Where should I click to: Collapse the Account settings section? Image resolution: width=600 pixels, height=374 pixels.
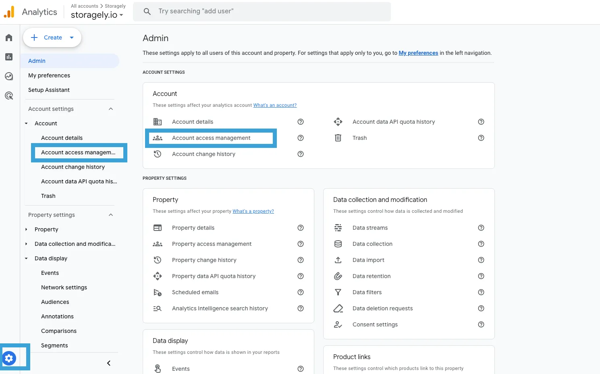111,109
